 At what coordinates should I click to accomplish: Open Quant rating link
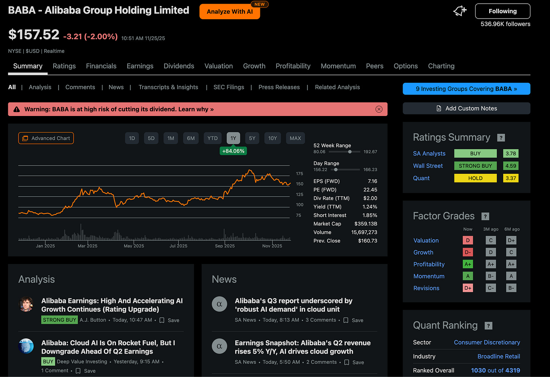pos(421,178)
